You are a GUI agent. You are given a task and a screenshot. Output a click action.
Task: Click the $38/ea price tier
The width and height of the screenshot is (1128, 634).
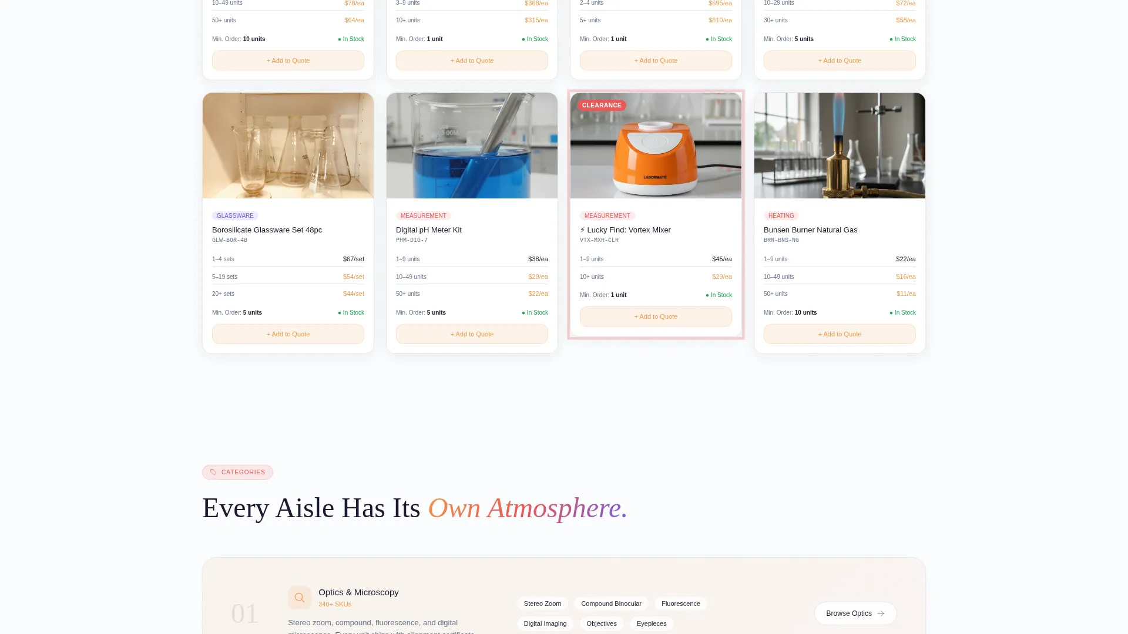click(538, 259)
